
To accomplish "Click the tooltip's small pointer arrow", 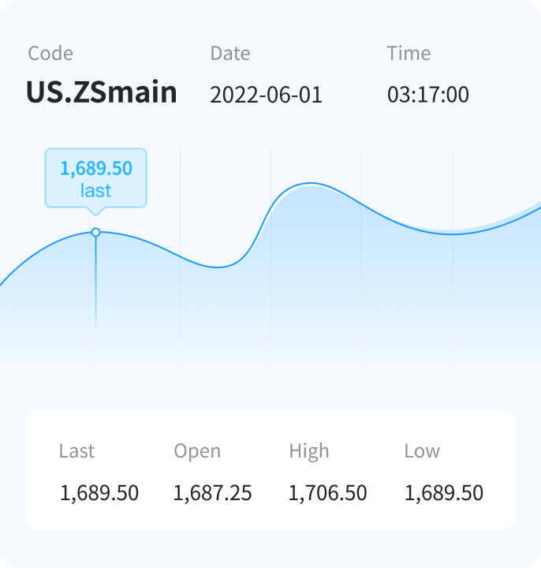I will [96, 211].
